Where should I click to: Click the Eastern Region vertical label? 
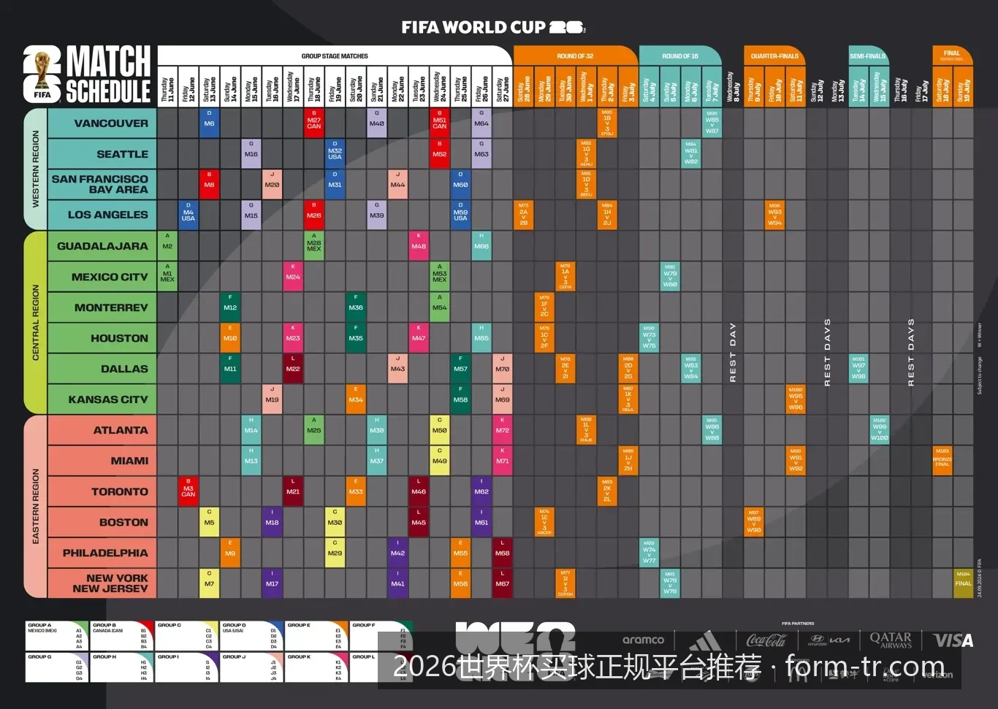[x=36, y=507]
